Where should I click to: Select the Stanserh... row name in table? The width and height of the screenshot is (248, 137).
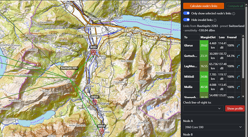pos(191,97)
